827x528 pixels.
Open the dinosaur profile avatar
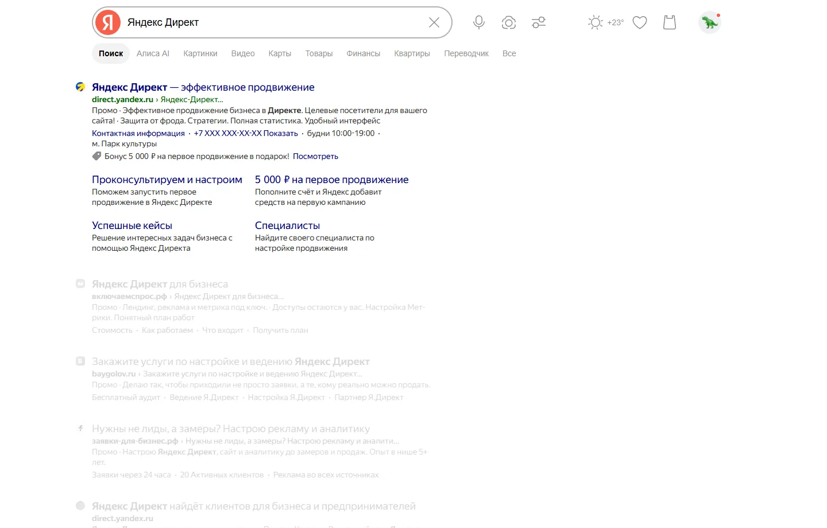click(x=710, y=22)
